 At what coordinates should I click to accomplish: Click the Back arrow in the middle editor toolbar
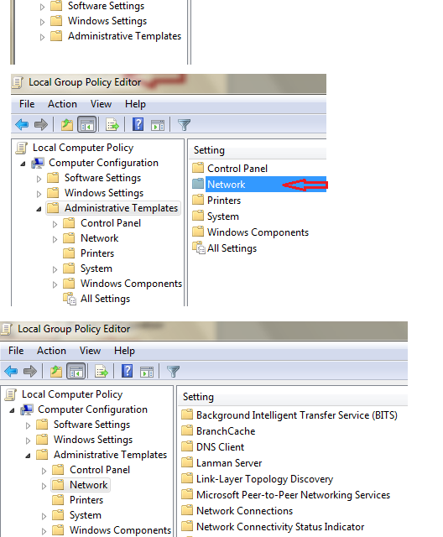pyautogui.click(x=22, y=124)
